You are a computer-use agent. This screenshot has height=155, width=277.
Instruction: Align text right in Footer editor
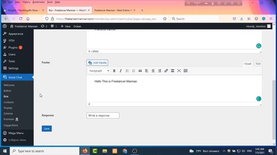[x=160, y=71]
